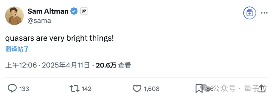The image size is (276, 99).
Task: View the 20.6万 查看 view count
Action: (x=113, y=65)
